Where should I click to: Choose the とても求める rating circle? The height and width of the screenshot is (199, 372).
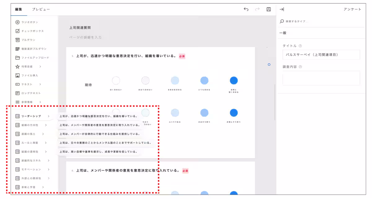pyautogui.click(x=204, y=81)
